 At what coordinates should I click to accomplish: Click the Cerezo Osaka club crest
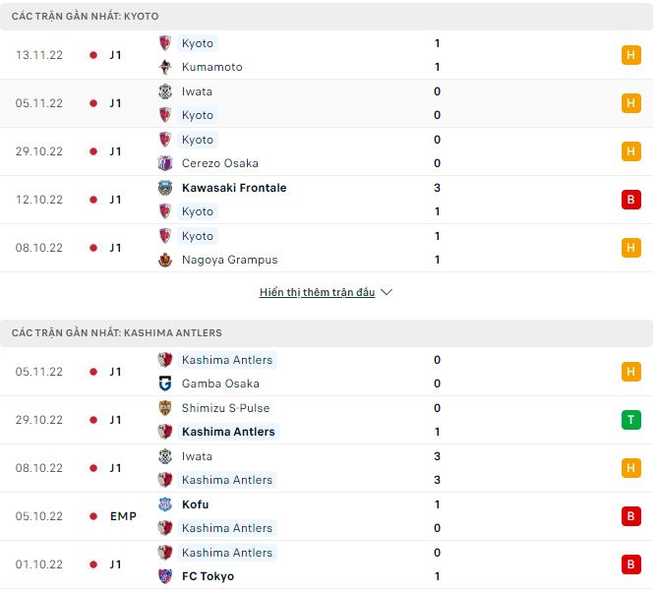[x=165, y=163]
